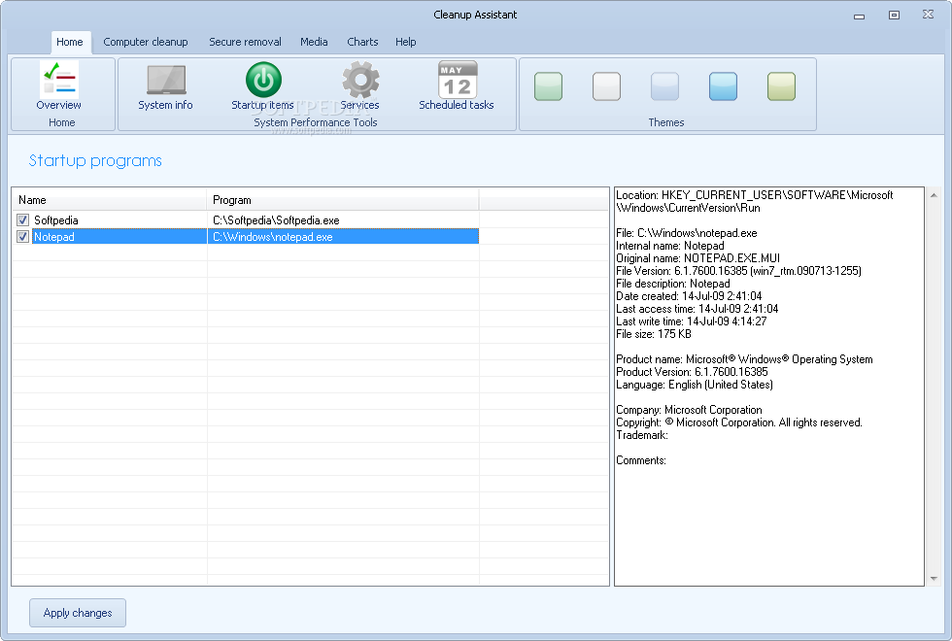Minimize the Cleanup Assistant window
Screen dimensions: 952x641
tap(859, 16)
